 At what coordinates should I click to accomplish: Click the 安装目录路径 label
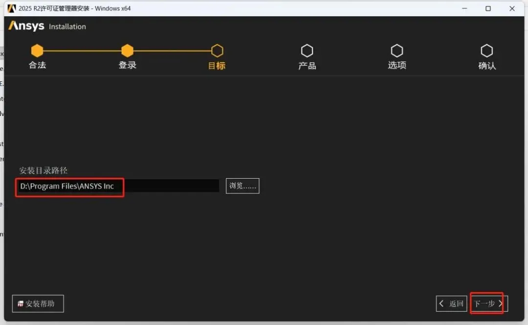click(43, 170)
